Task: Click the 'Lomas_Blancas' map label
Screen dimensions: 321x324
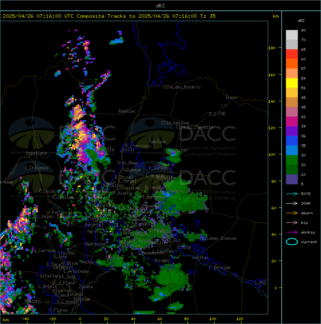Action: 221,238
